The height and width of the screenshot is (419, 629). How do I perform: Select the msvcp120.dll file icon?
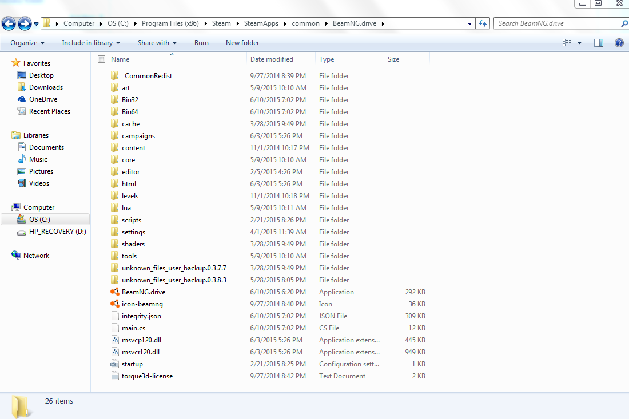[115, 340]
